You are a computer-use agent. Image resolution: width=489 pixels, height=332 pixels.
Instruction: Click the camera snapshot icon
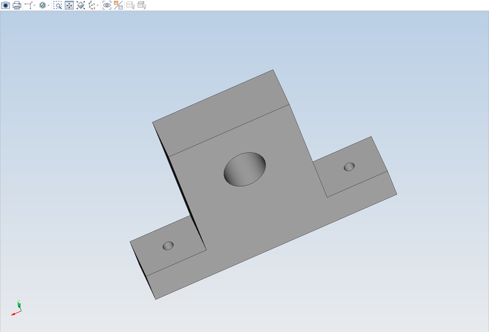[5, 5]
